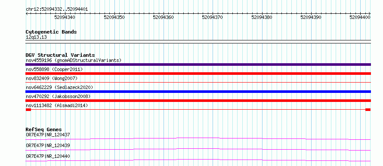This screenshot has width=383, height=166.
Task: Select nsv6462229 (Sedlazeck2020) label
Action: (x=59, y=87)
